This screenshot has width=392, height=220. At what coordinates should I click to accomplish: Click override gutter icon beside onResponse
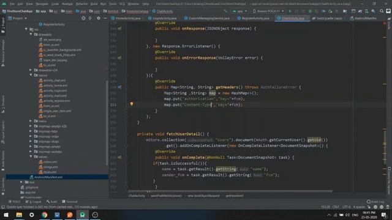(x=119, y=29)
